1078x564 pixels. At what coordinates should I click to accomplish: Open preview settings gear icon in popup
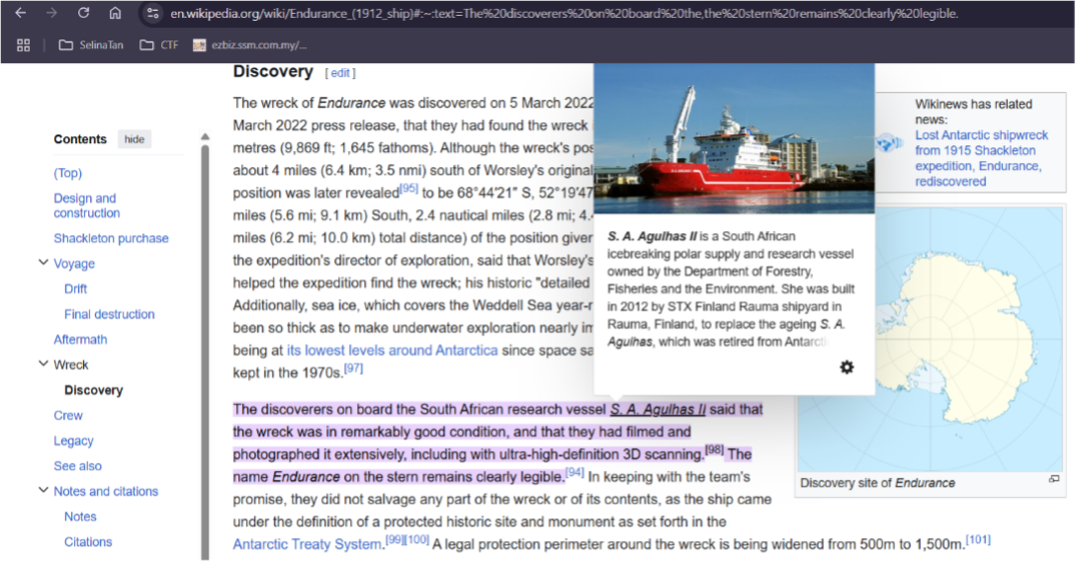coord(847,367)
